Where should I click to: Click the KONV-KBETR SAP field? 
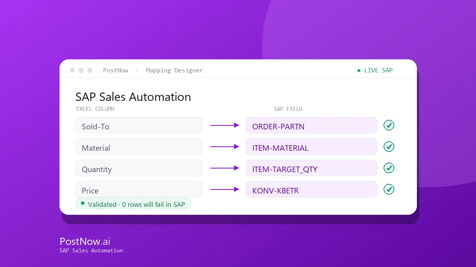pyautogui.click(x=311, y=189)
